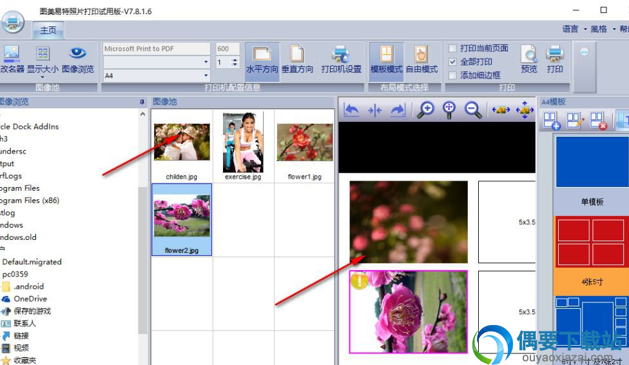Zoom in using the magnifier plus icon
Image resolution: width=629 pixels, height=365 pixels.
tap(425, 110)
